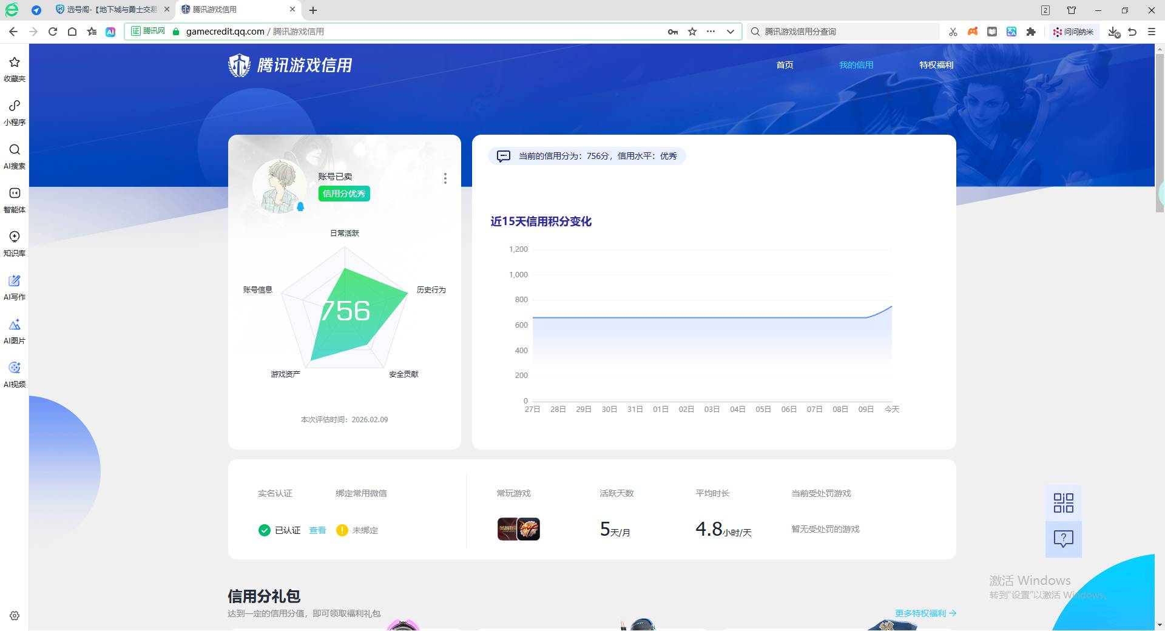Expand the address bar dropdown chevron
The width and height of the screenshot is (1165, 631).
click(x=731, y=32)
